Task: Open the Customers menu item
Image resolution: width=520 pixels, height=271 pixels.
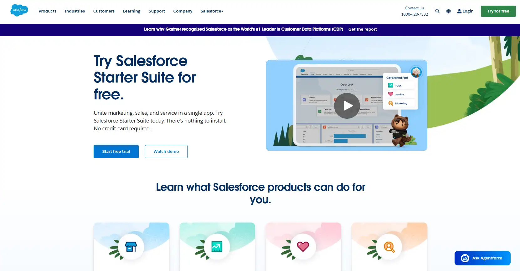Action: pos(104,11)
